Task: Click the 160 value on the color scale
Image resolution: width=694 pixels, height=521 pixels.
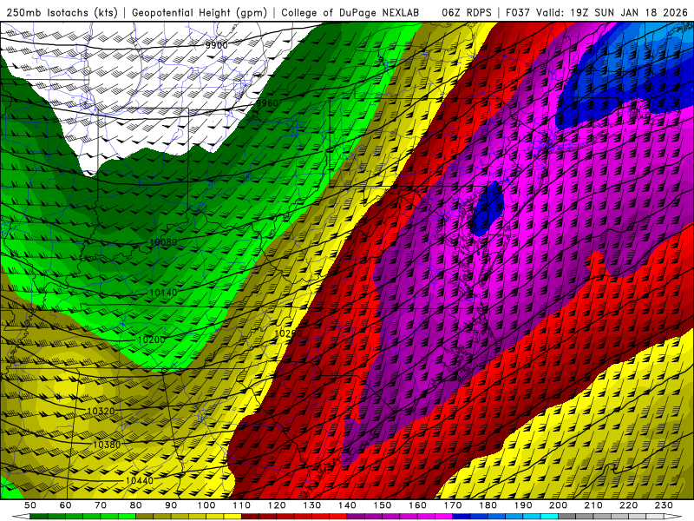Action: tap(417, 505)
